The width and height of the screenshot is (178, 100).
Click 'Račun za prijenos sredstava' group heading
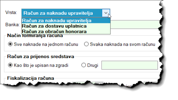coord(40,57)
